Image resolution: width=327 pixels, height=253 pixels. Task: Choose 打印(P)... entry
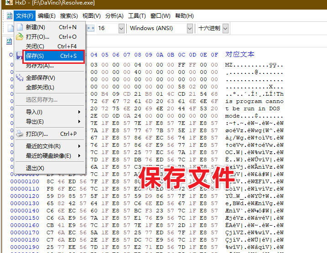click(50, 134)
